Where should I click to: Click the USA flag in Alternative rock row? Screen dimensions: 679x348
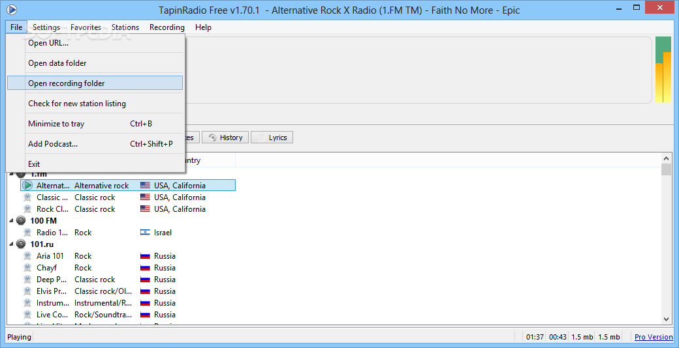pyautogui.click(x=145, y=186)
